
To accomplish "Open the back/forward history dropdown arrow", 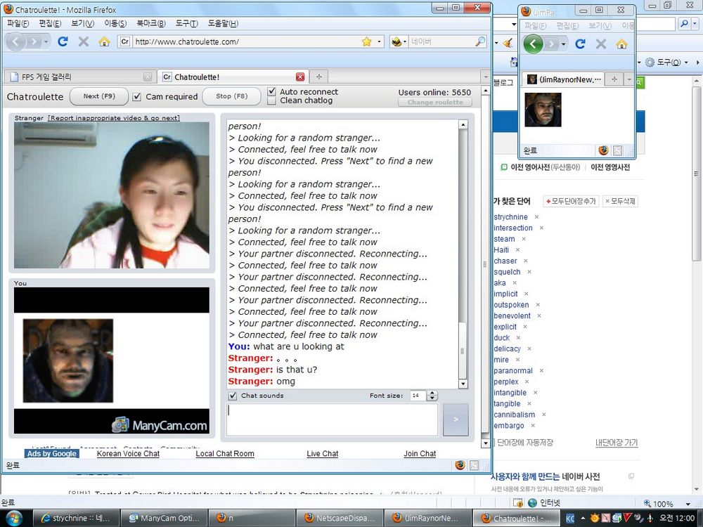I will click(46, 41).
